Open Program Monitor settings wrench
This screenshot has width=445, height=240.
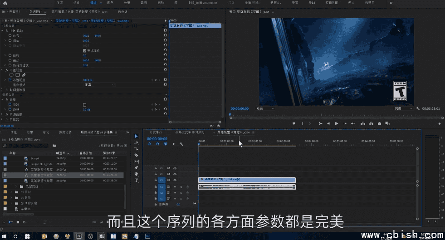(x=418, y=108)
